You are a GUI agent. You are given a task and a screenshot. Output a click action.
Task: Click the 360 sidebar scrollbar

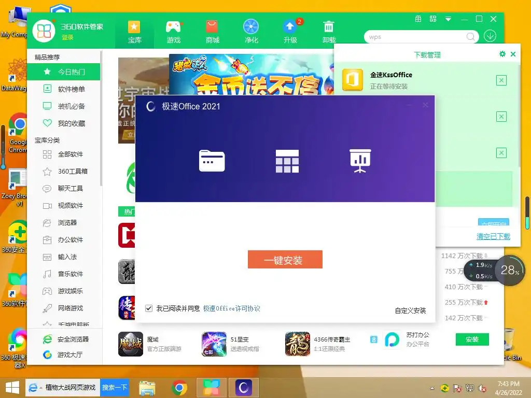pyautogui.click(x=101, y=119)
